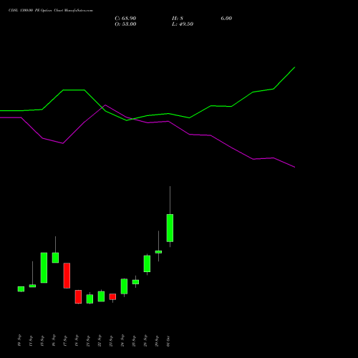Click the green candle above 28 Sep
Screen dimensions: 358x358
[x=147, y=263]
